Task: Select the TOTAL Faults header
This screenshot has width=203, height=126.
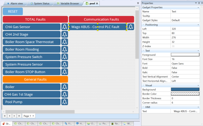Action: tap(35, 19)
